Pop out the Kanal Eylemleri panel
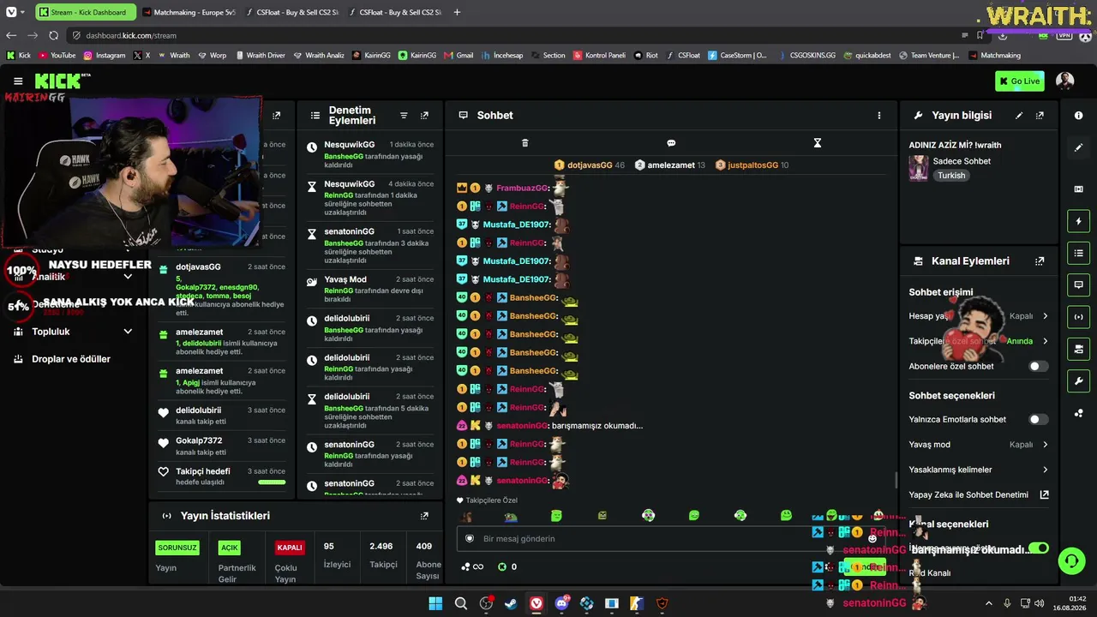This screenshot has height=617, width=1097. (1040, 261)
